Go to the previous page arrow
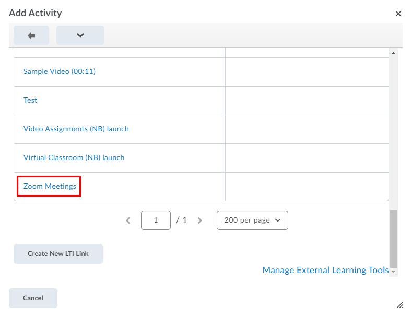412x319 pixels. pos(128,220)
